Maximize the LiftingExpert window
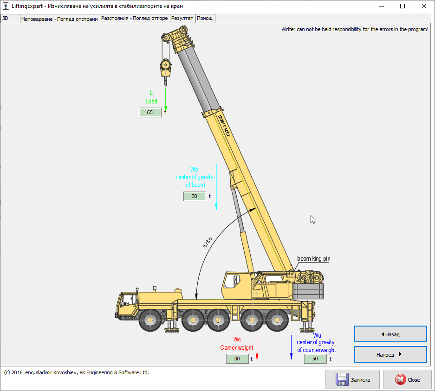 pyautogui.click(x=403, y=6)
